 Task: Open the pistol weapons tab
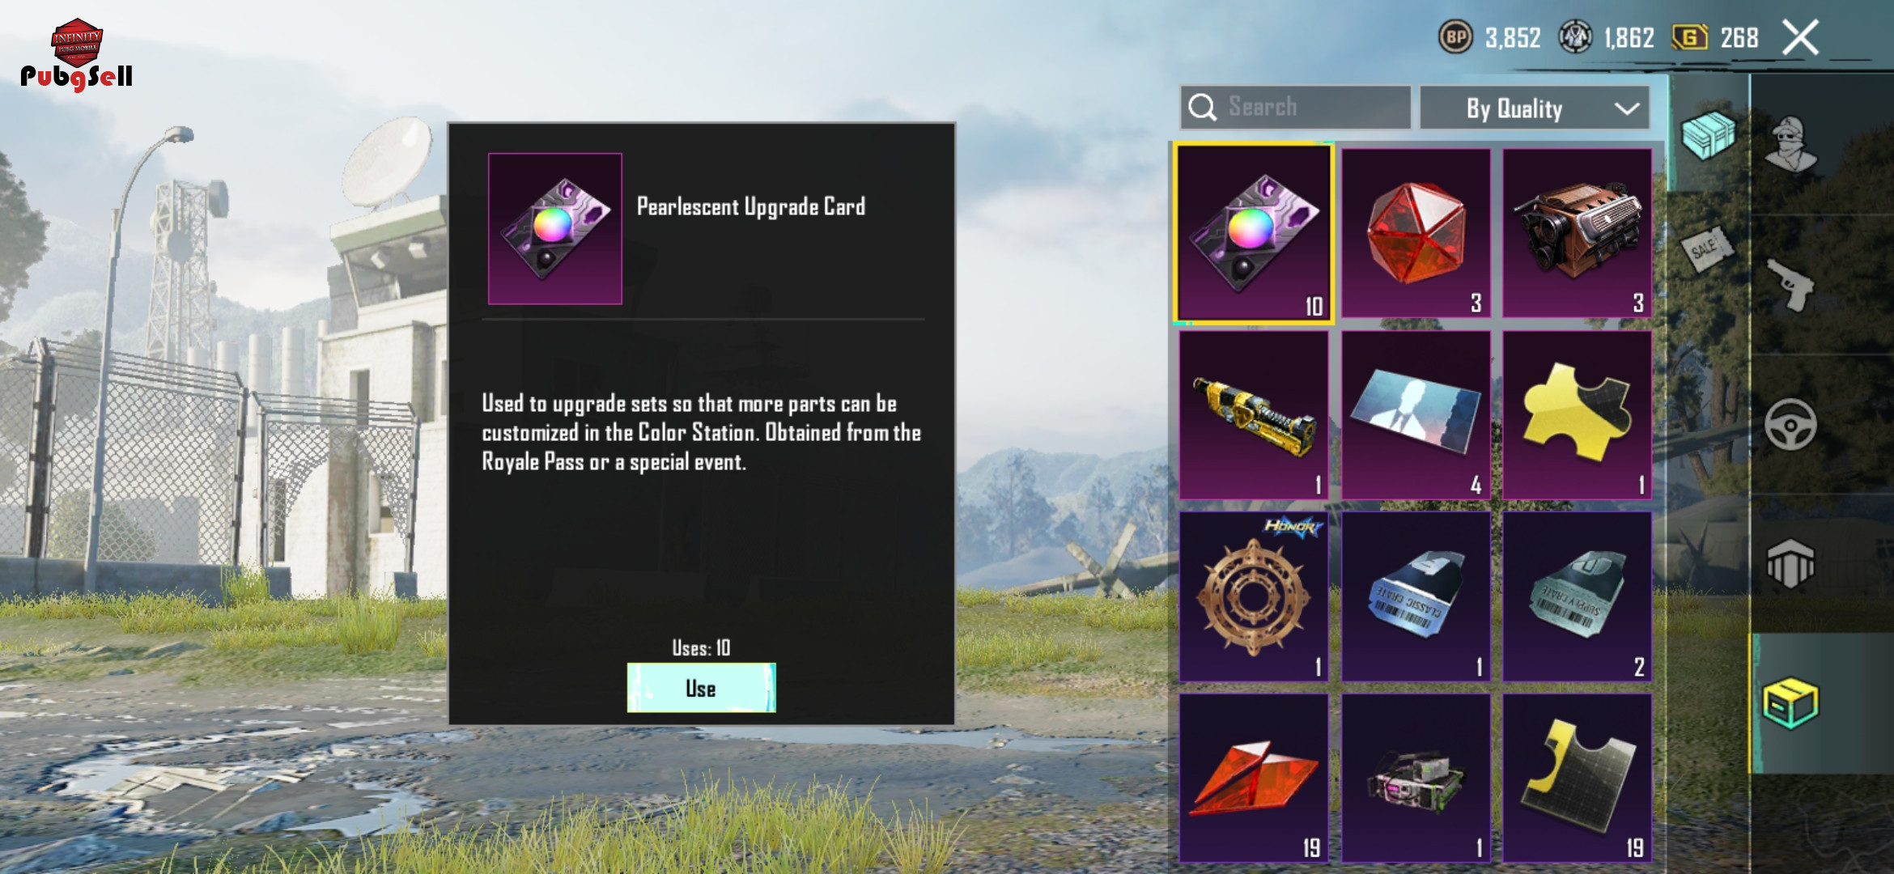(1790, 285)
